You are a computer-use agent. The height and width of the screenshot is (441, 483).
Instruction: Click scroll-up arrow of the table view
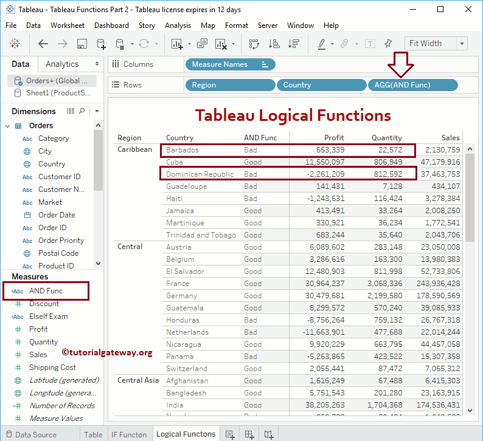point(470,149)
